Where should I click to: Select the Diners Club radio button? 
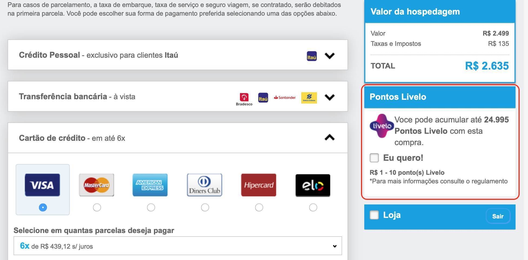pos(205,207)
